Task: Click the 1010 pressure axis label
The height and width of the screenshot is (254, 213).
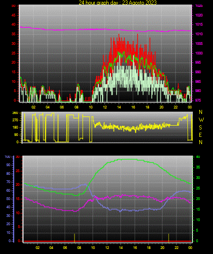Action: pos(199,34)
